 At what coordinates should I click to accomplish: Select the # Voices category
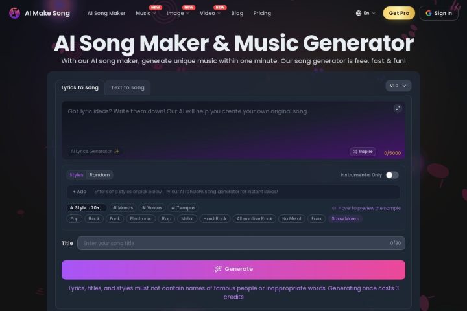click(x=152, y=208)
